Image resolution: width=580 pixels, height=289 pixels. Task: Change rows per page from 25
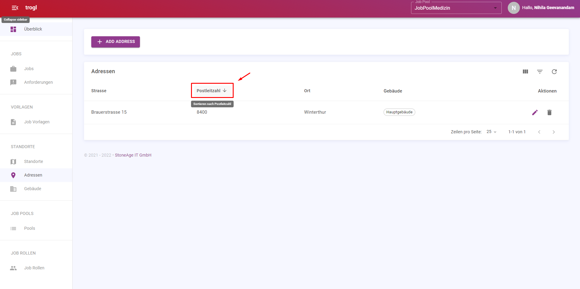pos(491,132)
